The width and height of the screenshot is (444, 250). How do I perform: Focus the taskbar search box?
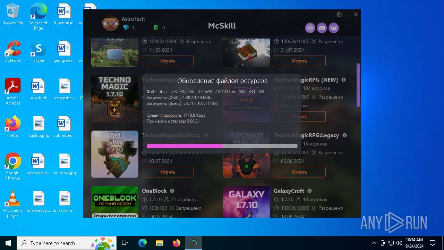[x=67, y=243]
